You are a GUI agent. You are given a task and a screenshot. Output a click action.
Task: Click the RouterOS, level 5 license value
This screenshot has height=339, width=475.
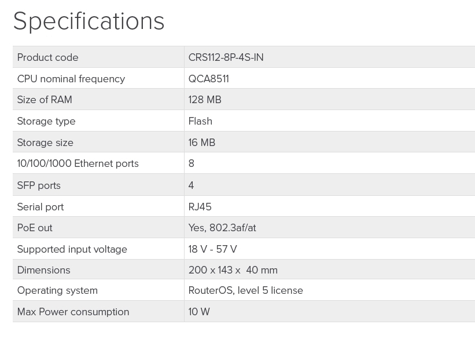coord(245,290)
